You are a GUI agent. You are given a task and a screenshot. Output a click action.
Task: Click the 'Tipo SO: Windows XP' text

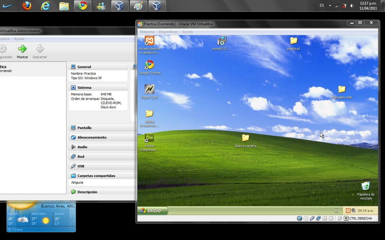tap(86, 78)
